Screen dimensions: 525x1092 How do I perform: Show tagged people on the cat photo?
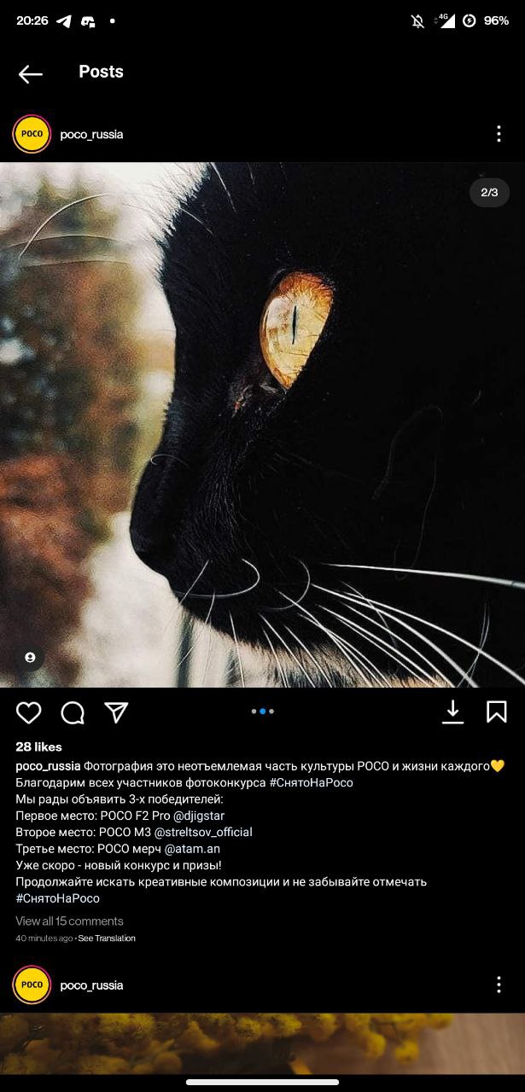30,657
